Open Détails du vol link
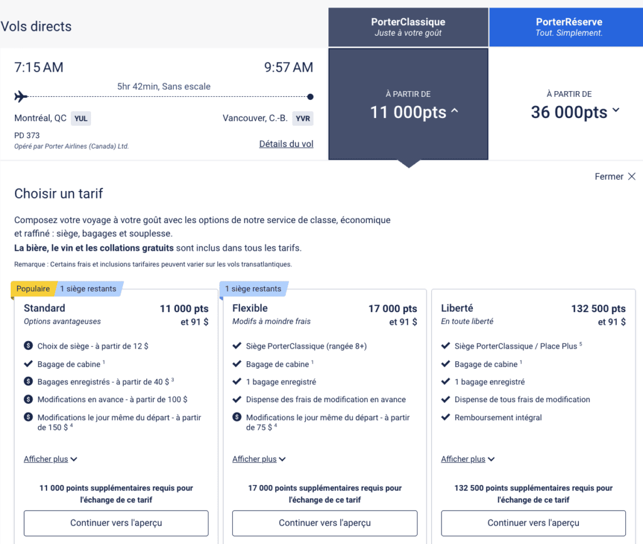 point(286,144)
